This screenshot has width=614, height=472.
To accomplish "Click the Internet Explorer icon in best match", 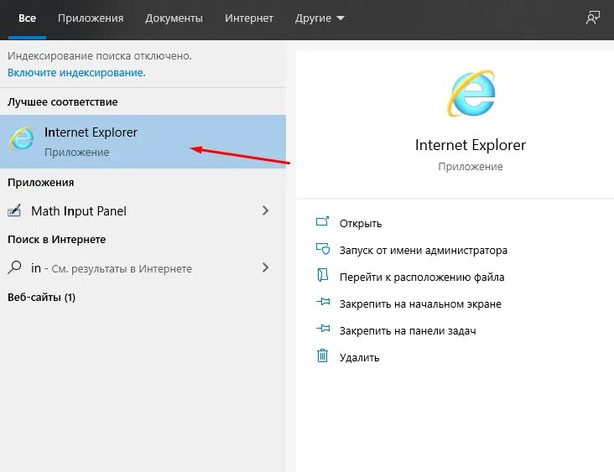I will [x=22, y=138].
